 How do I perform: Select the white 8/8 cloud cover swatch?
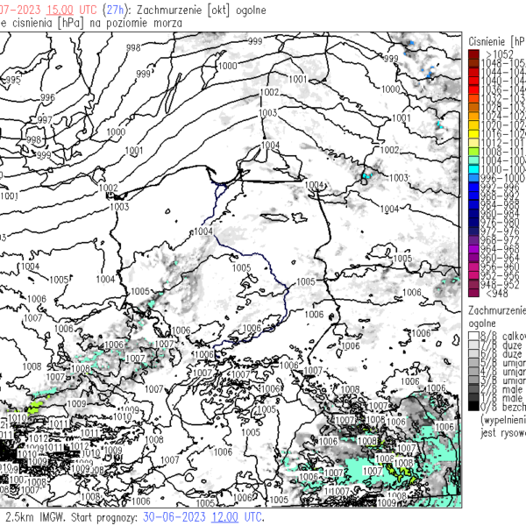click(x=473, y=336)
